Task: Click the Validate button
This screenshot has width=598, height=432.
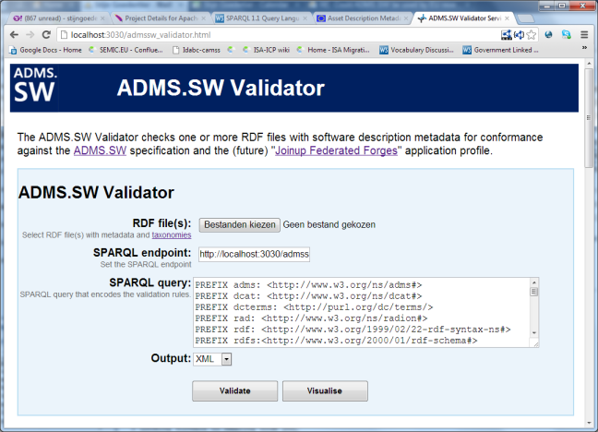Action: tap(235, 390)
